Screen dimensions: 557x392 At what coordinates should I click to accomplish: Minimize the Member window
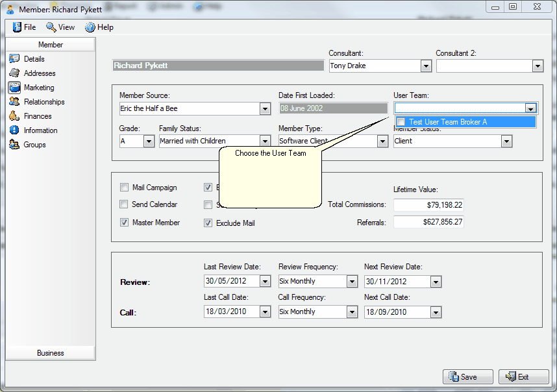pyautogui.click(x=495, y=7)
